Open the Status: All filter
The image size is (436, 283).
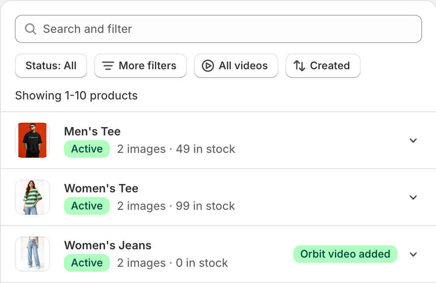click(51, 66)
